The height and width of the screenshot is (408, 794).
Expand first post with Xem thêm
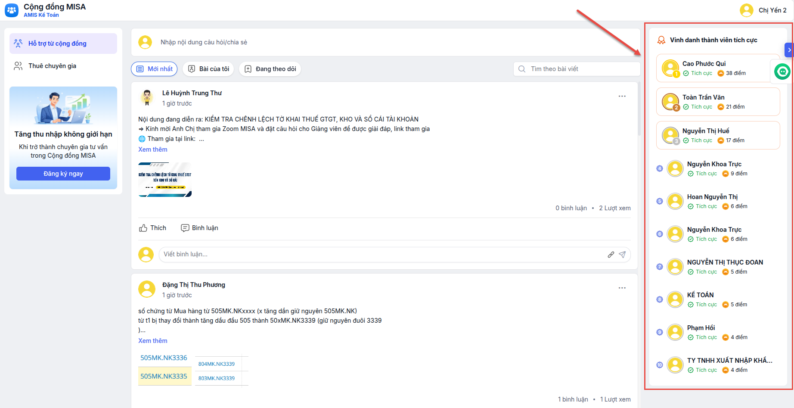pyautogui.click(x=153, y=149)
